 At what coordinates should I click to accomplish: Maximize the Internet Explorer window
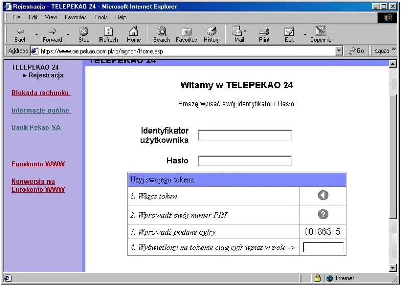(x=384, y=7)
